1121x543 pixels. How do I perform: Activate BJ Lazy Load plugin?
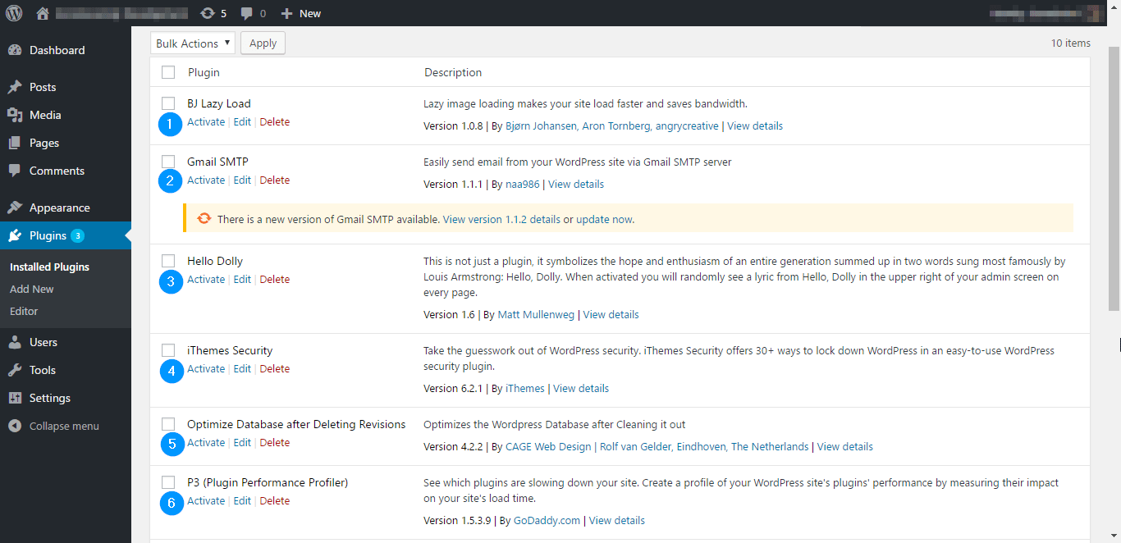coord(206,121)
